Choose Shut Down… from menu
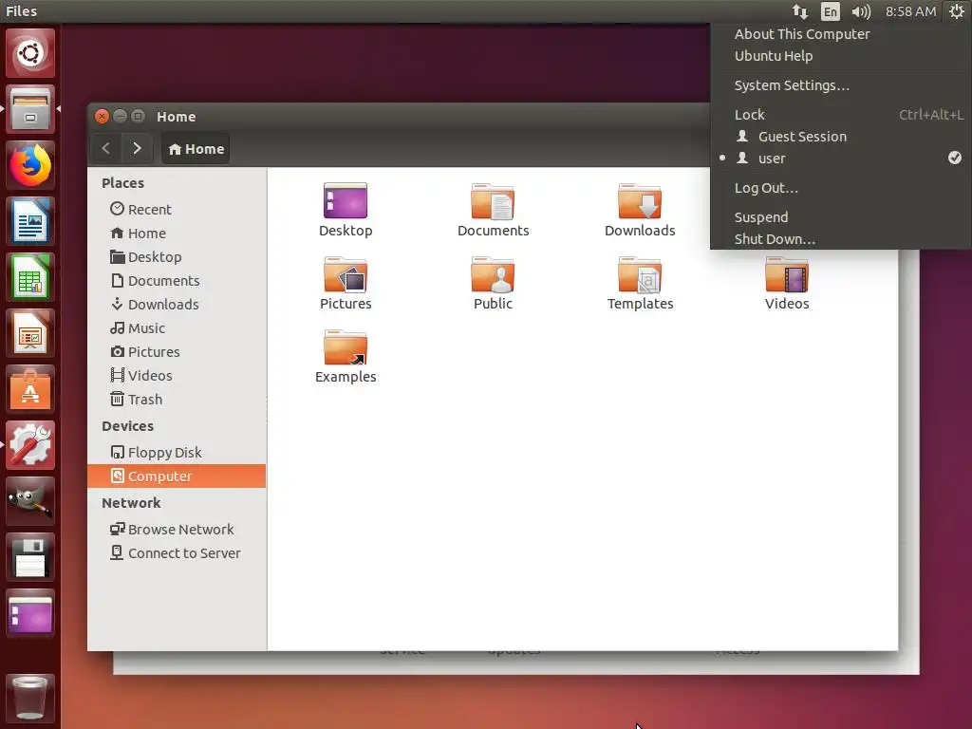972x729 pixels. [841, 239]
